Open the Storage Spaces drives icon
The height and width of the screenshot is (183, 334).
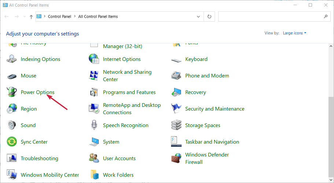coord(176,125)
